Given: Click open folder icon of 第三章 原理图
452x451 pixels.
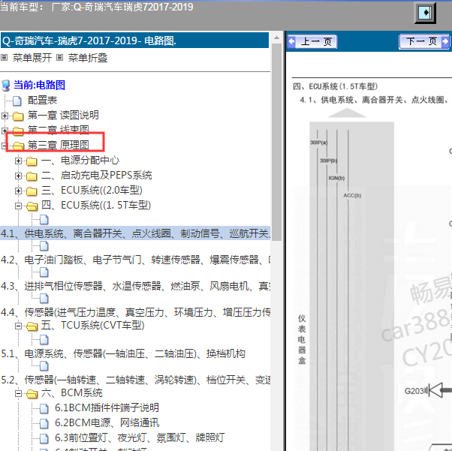Looking at the screenshot, I should tap(18, 146).
